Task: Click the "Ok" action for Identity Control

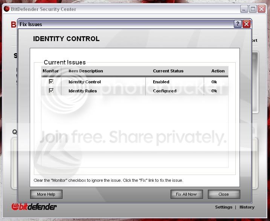Action: coord(214,82)
